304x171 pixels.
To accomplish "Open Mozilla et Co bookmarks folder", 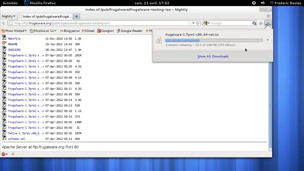I will click(x=43, y=31).
